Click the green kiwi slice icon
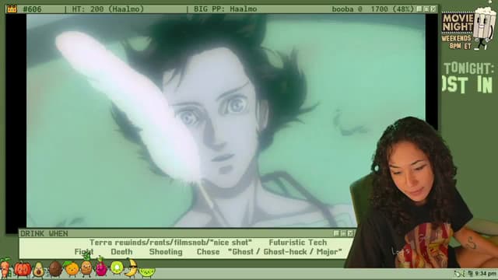Screen dimensions: 498x280 pos(117,268)
